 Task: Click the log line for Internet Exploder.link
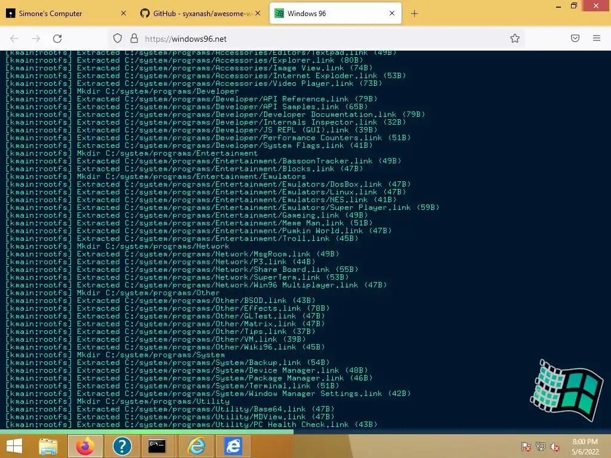[x=206, y=76]
